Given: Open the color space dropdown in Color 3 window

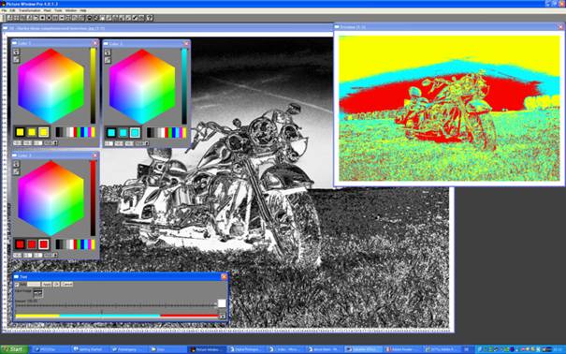Looking at the screenshot, I should pos(51,255).
